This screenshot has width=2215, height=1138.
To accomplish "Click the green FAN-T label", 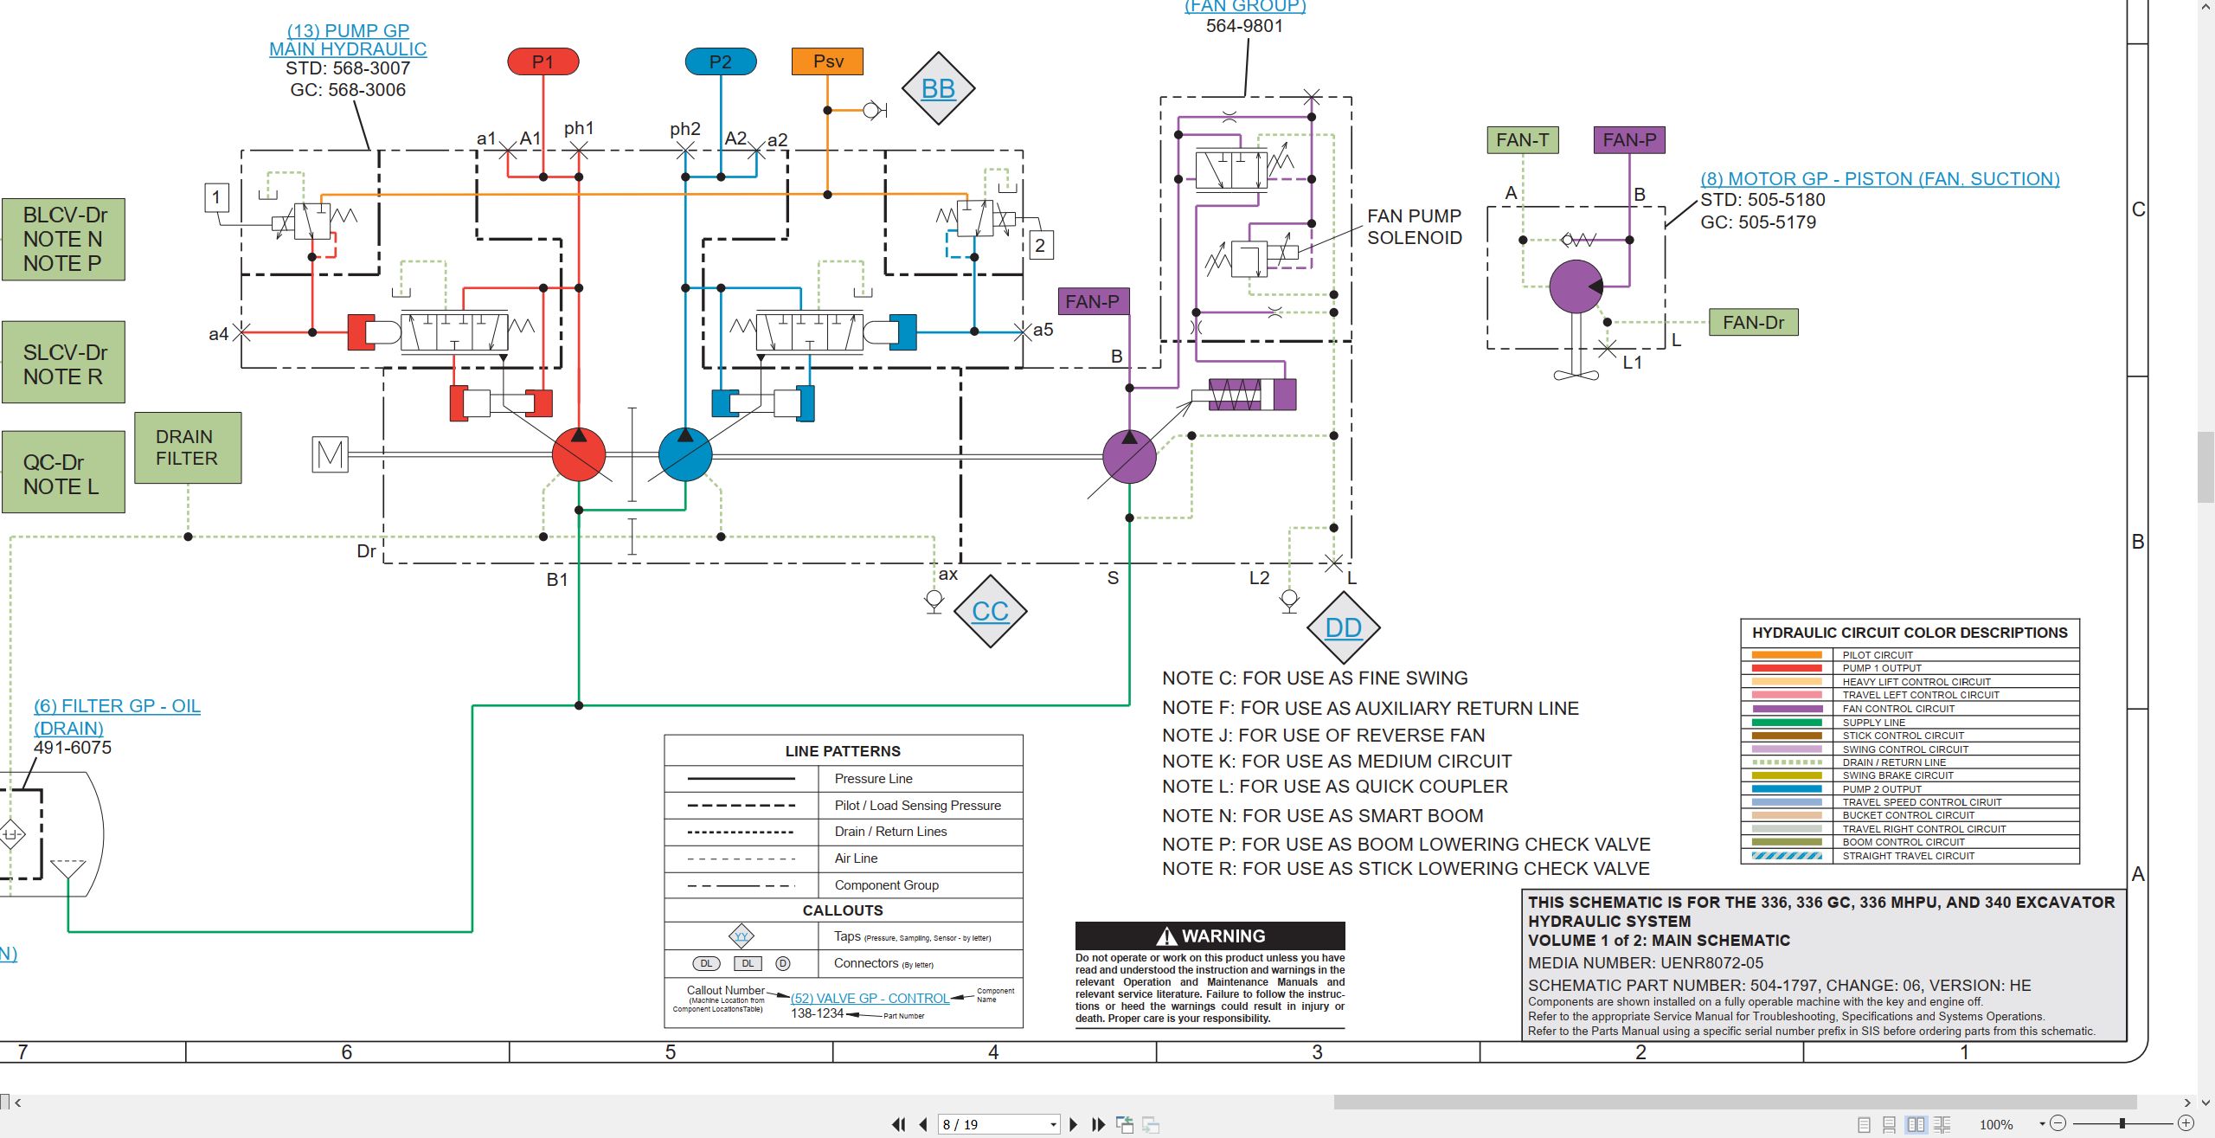I will [1523, 139].
